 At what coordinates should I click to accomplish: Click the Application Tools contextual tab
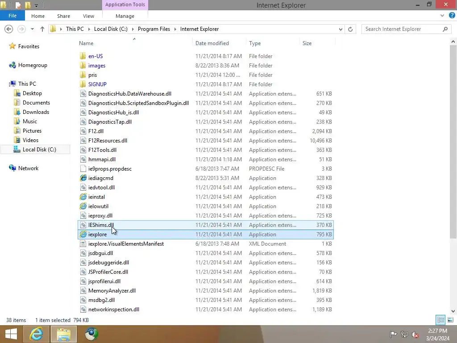[x=125, y=4]
